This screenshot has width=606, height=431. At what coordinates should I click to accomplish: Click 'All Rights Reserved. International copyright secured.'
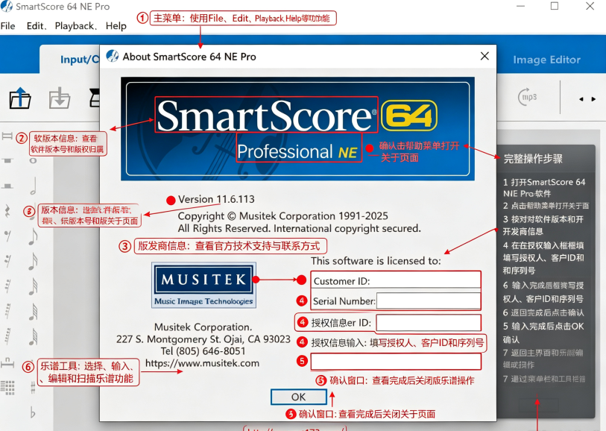pyautogui.click(x=299, y=228)
